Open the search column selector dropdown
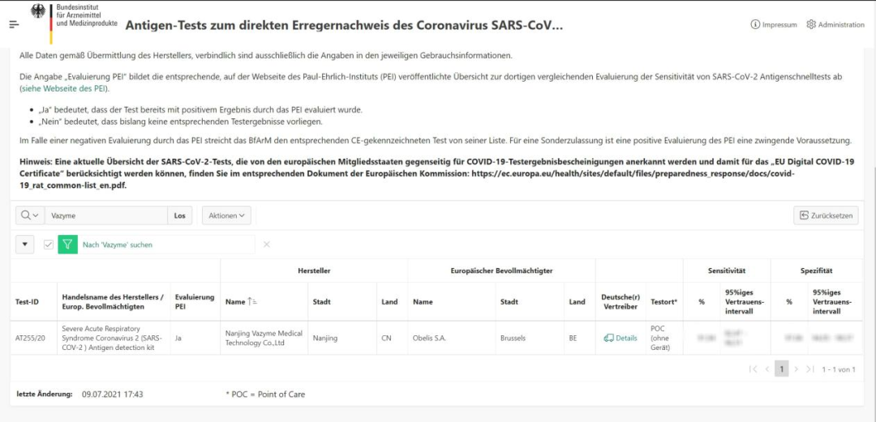 tap(30, 215)
